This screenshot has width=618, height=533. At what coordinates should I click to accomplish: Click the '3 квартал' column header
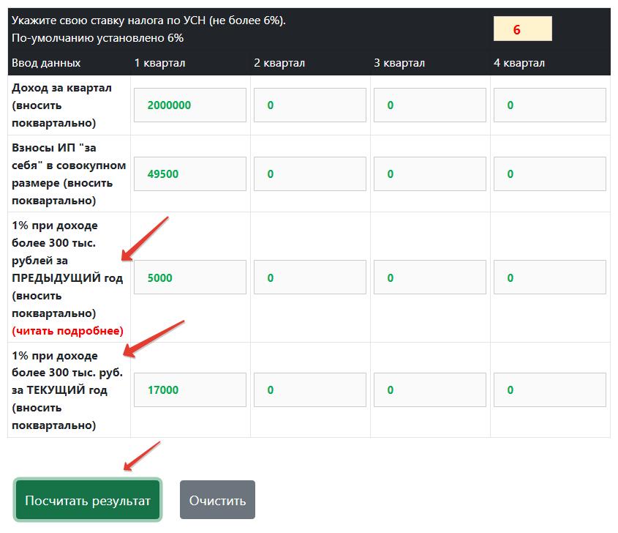399,63
